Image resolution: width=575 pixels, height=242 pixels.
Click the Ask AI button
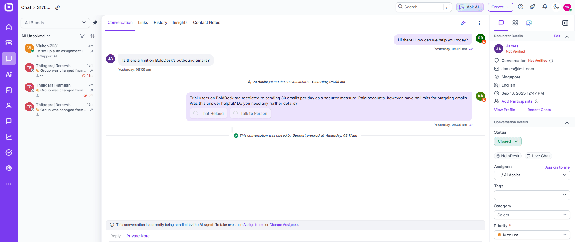(x=470, y=7)
